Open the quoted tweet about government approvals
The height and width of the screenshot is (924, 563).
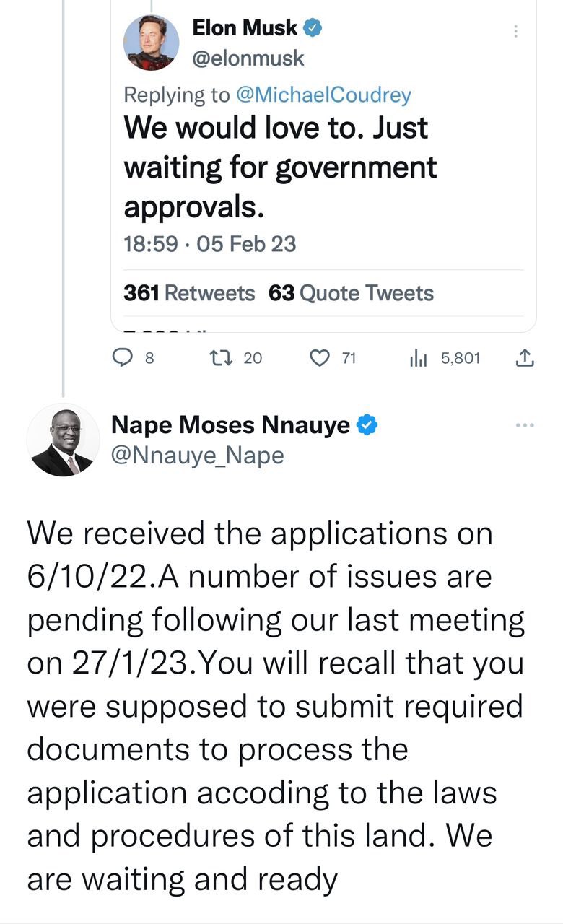pos(280,167)
